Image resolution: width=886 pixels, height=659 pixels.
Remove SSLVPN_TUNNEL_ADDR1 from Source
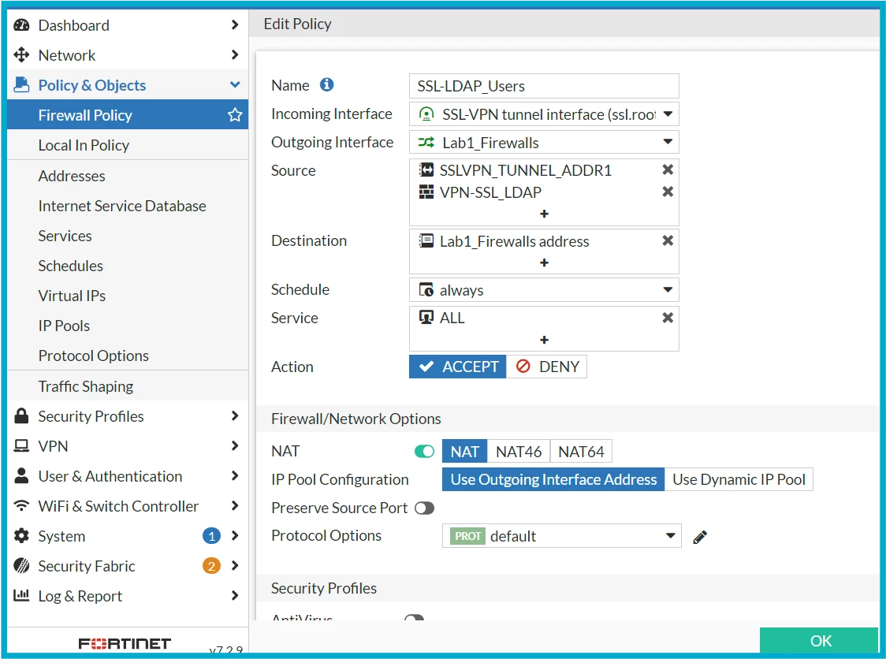tap(668, 169)
